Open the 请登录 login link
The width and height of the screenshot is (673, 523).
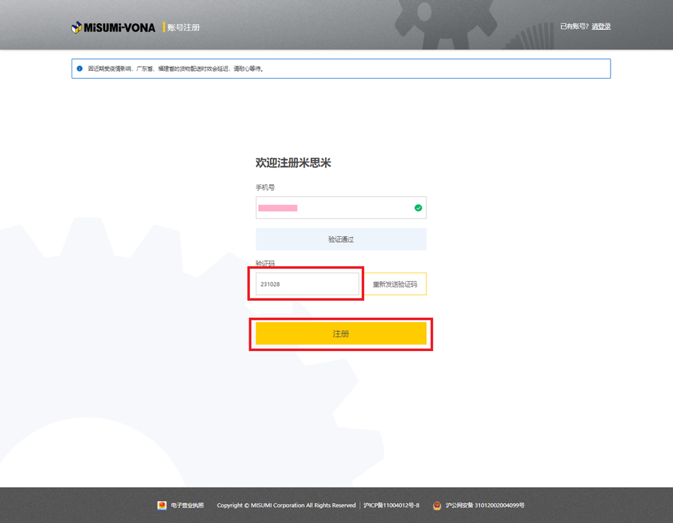click(x=601, y=27)
